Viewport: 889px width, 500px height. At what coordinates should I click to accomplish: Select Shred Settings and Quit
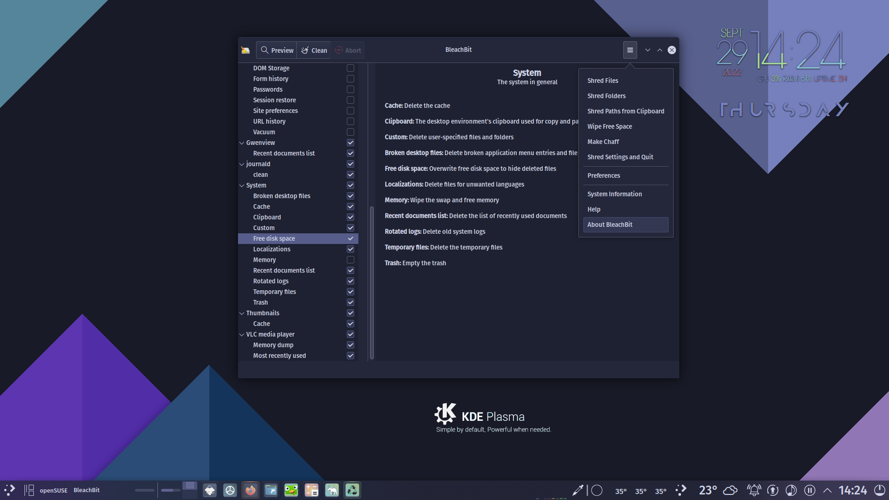(626, 157)
